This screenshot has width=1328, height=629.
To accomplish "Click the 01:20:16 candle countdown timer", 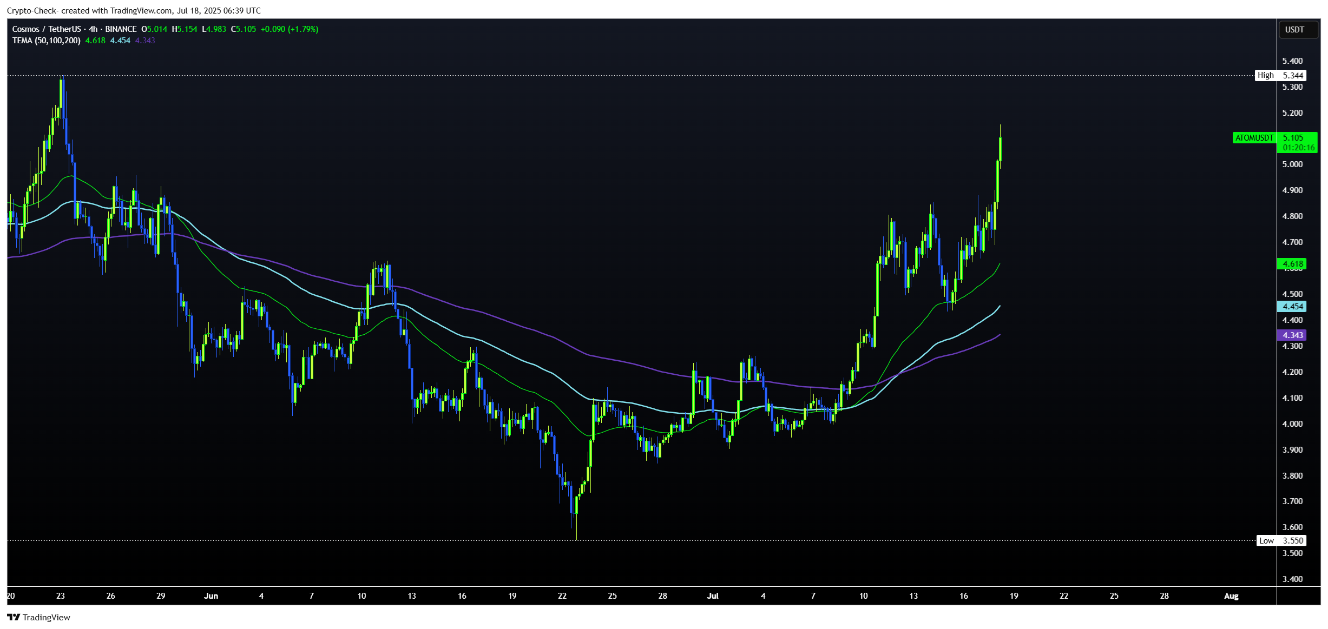I will pos(1298,148).
